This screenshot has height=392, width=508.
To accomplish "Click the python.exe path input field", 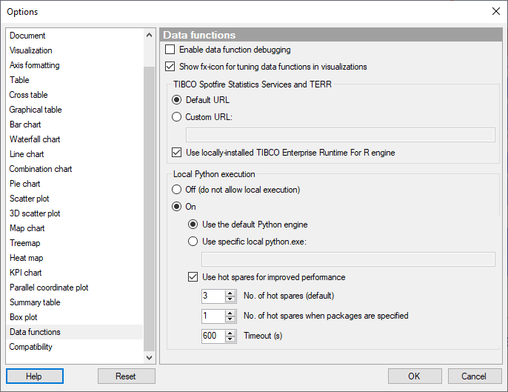I will pyautogui.click(x=348, y=259).
